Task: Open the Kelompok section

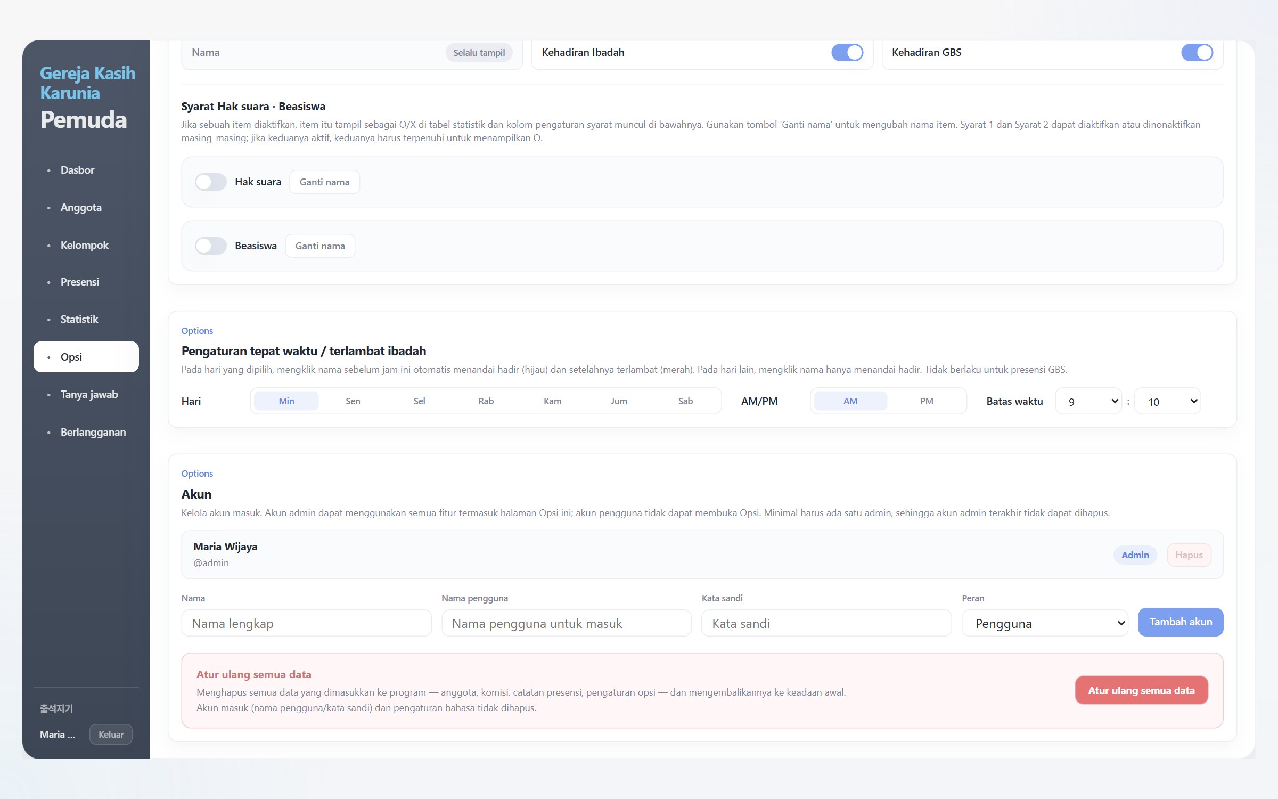Action: point(86,245)
